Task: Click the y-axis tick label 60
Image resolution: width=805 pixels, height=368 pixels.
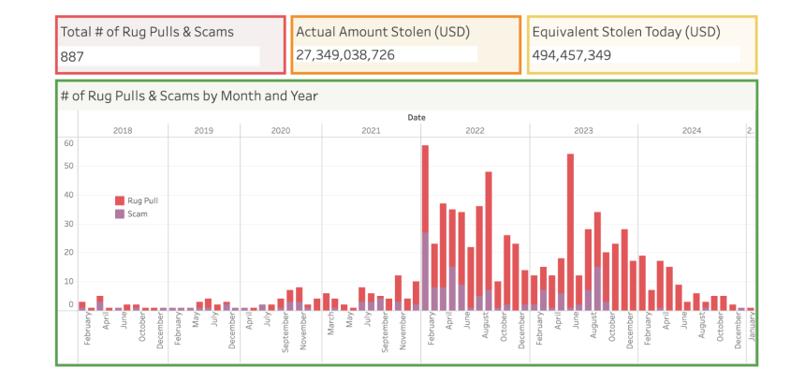Action: [68, 143]
